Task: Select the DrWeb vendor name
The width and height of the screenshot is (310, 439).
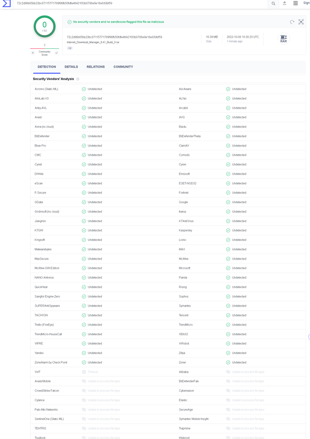Action: pyautogui.click(x=39, y=174)
